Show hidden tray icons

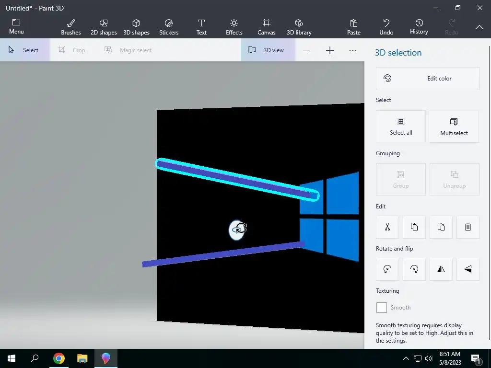pos(406,358)
